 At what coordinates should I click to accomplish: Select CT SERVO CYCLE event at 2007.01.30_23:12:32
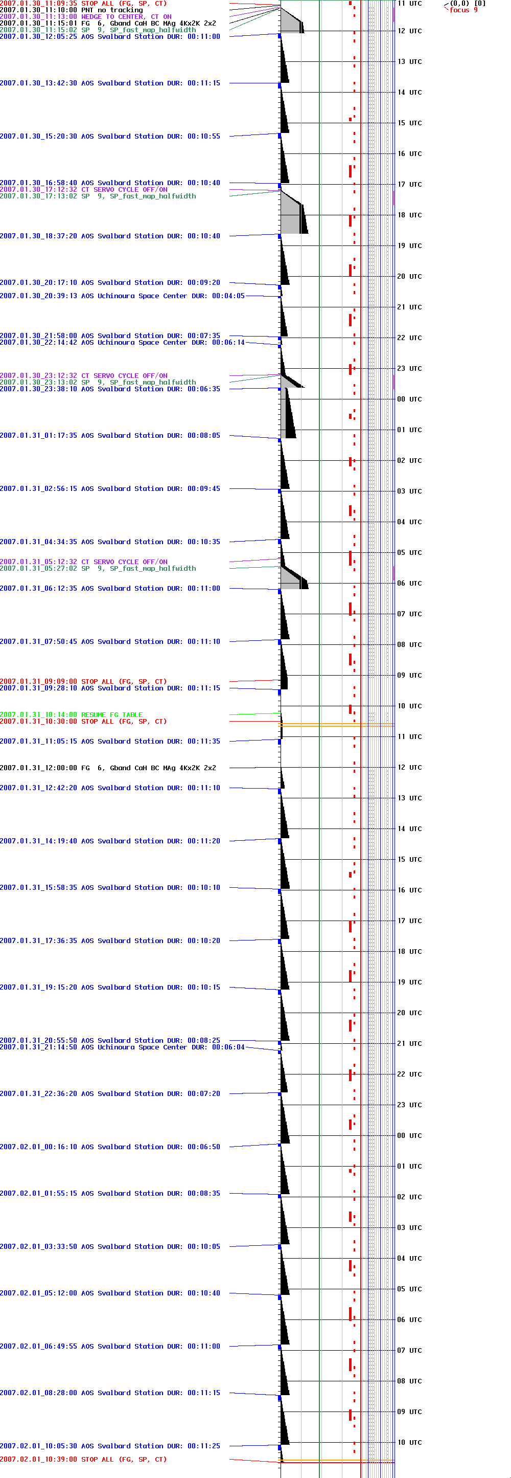pos(84,376)
